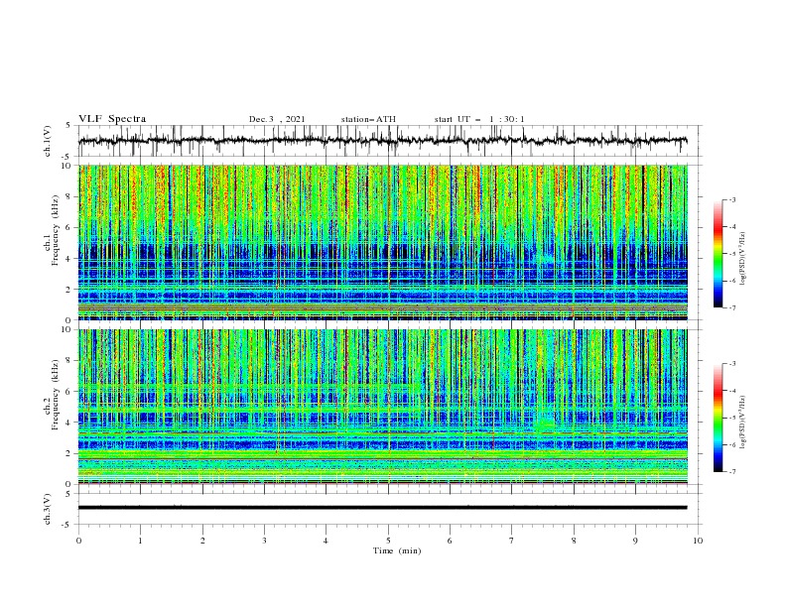The width and height of the screenshot is (786, 607).
Task: Click inside the ch.2 spectrogram panel
Action: 382,407
